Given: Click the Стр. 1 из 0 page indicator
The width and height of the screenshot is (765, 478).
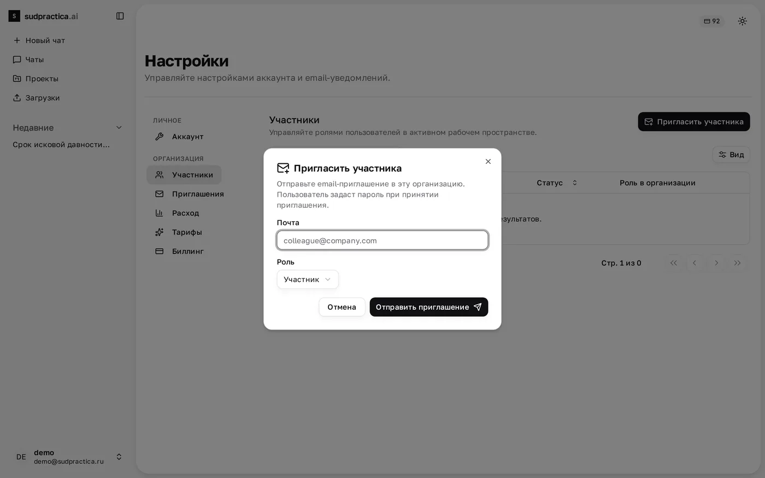Looking at the screenshot, I should click(x=621, y=263).
